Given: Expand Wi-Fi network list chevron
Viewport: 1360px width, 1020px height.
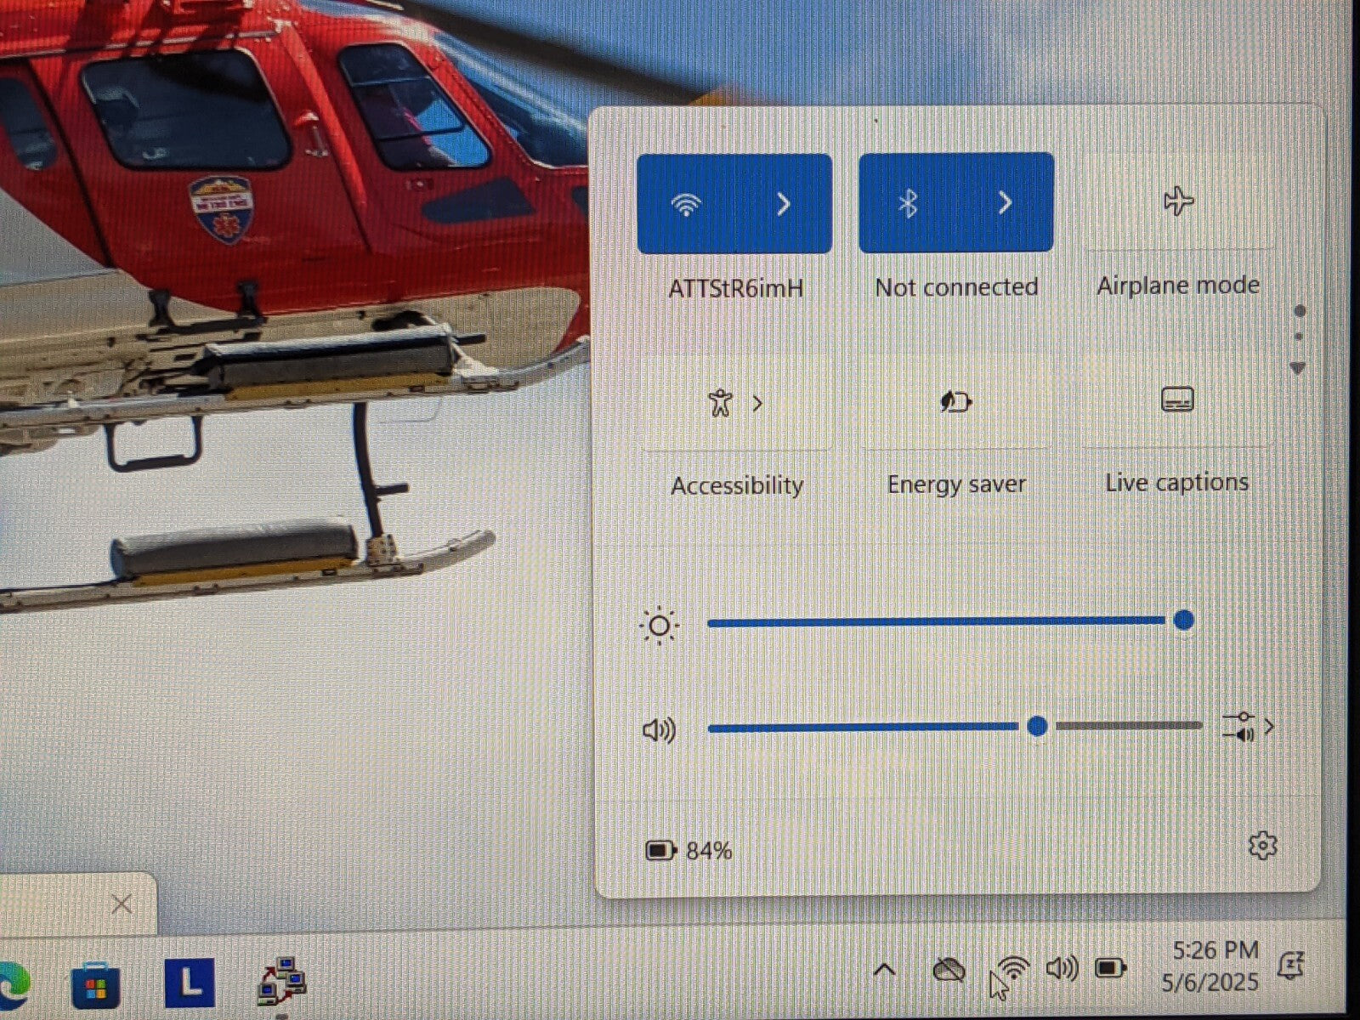Looking at the screenshot, I should 784,204.
